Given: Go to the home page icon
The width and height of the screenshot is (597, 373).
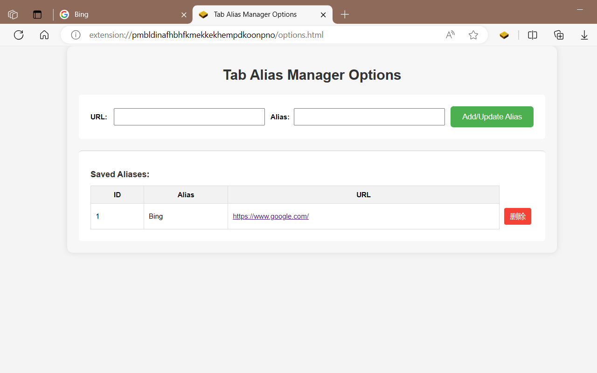Looking at the screenshot, I should point(44,35).
